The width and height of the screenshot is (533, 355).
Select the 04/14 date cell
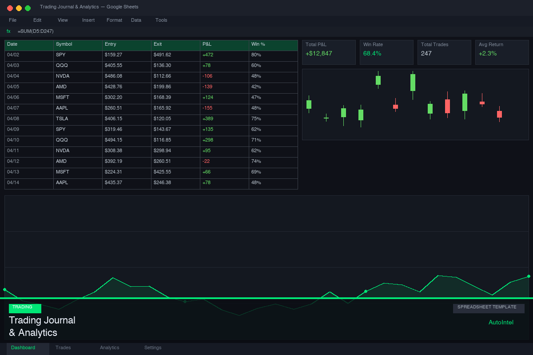pos(29,183)
